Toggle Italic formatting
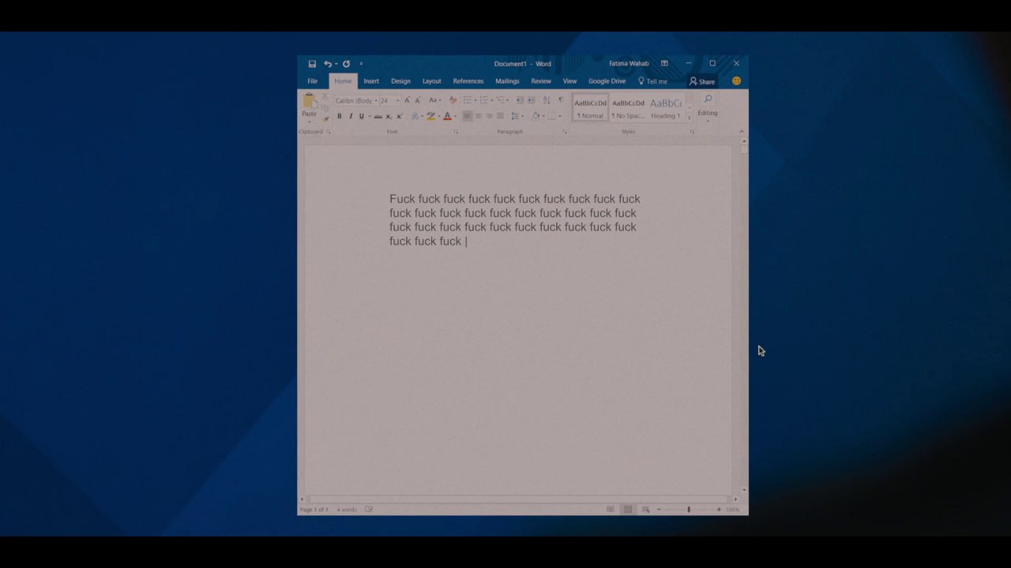 pyautogui.click(x=351, y=116)
